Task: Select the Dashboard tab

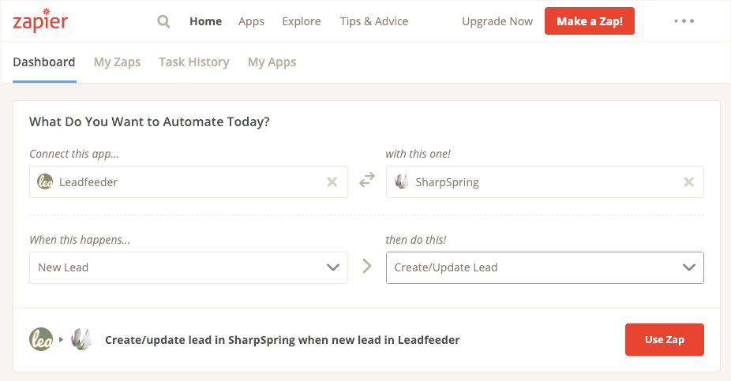Action: pos(44,62)
